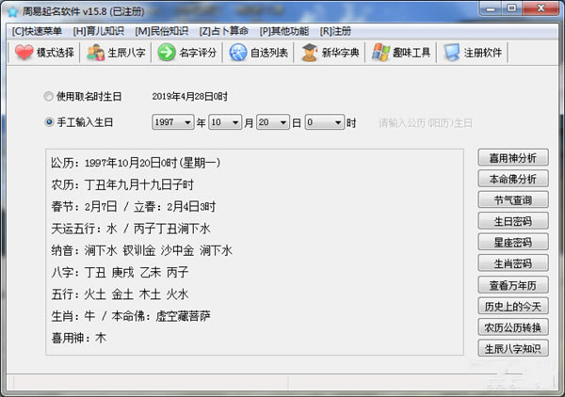Click the 五行：火土 金土 木土 火水 line
Screen dimensions: 565x397
pyautogui.click(x=120, y=294)
